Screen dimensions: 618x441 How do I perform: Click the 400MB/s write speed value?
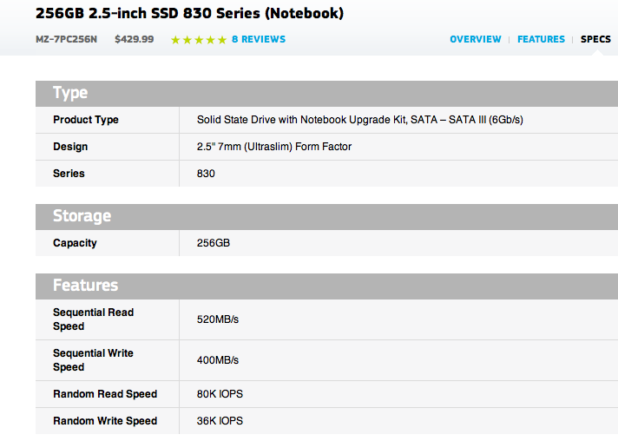tap(218, 360)
